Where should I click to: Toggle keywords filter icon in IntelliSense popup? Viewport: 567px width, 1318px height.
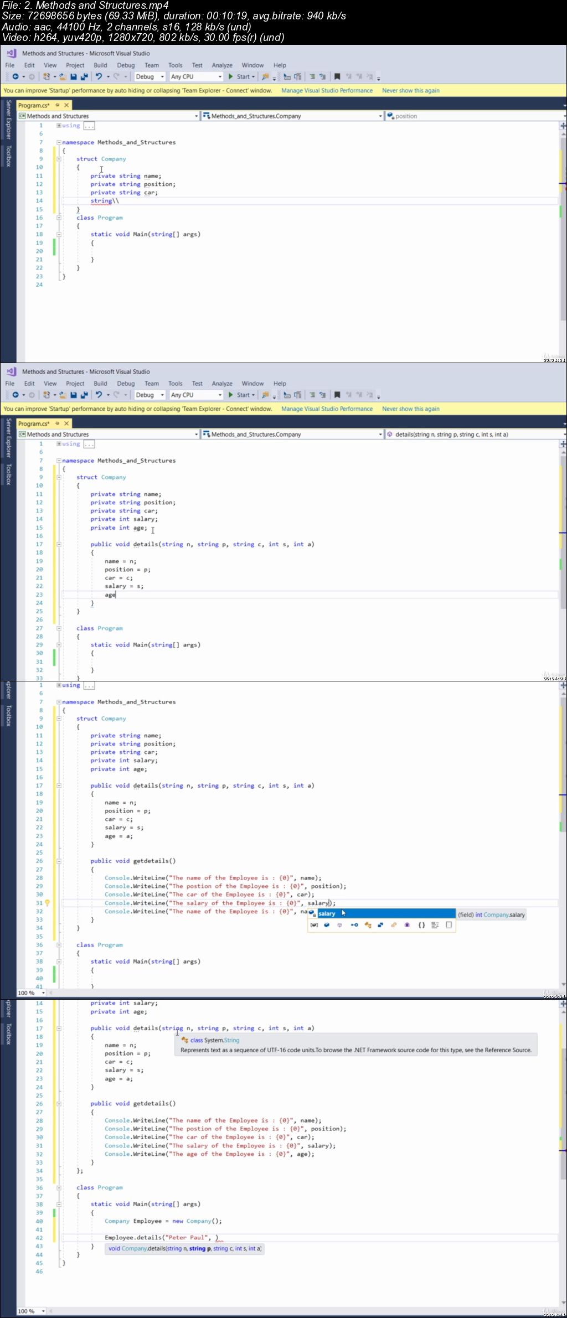tap(435, 925)
